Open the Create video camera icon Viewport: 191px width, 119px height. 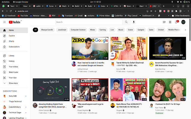(164, 22)
